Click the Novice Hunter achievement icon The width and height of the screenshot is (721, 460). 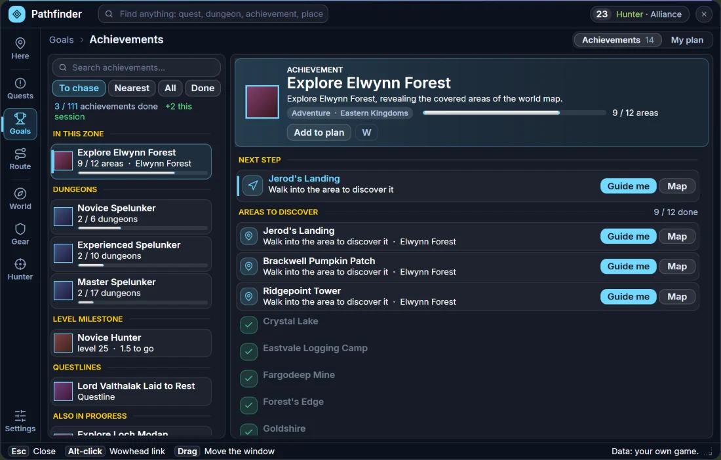[x=63, y=343]
